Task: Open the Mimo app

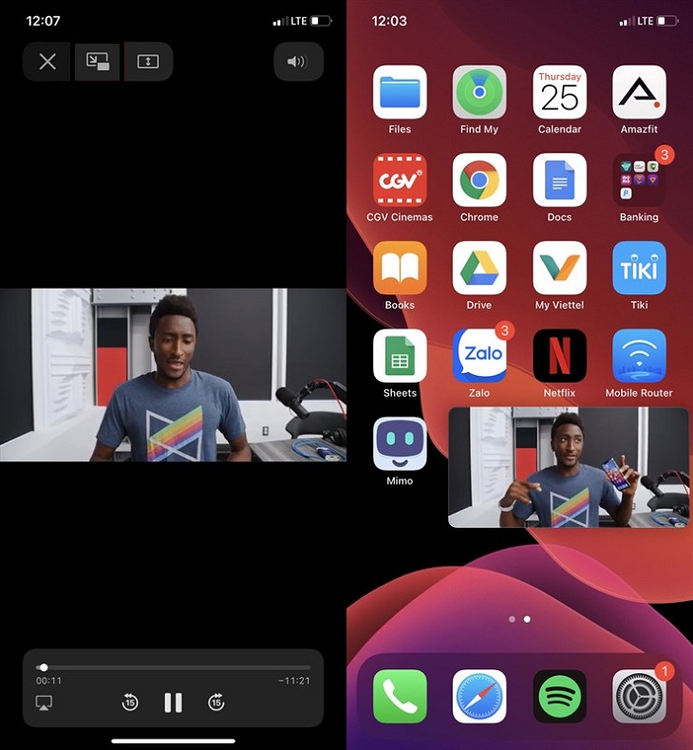Action: point(400,444)
